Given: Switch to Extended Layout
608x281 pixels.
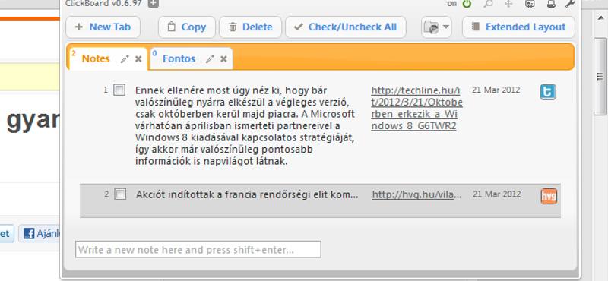Looking at the screenshot, I should (518, 27).
